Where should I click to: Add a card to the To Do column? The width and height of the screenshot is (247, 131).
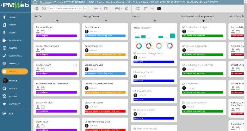57,21
